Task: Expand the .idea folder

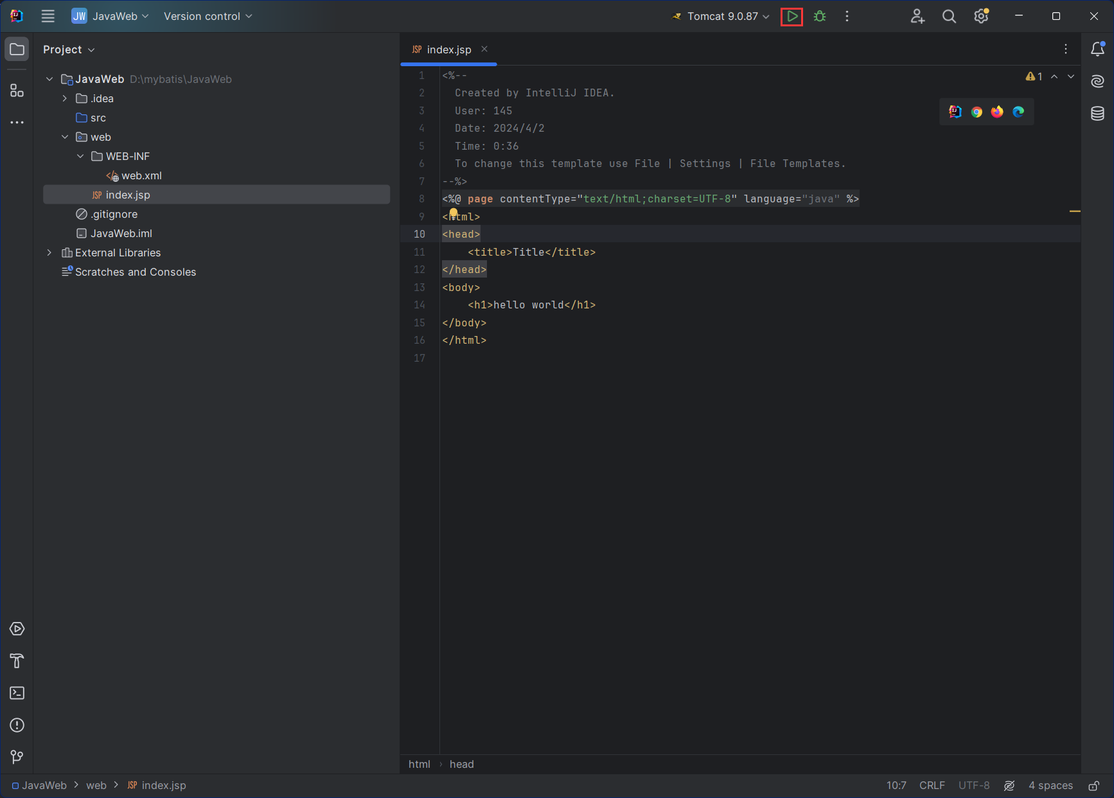Action: 65,98
